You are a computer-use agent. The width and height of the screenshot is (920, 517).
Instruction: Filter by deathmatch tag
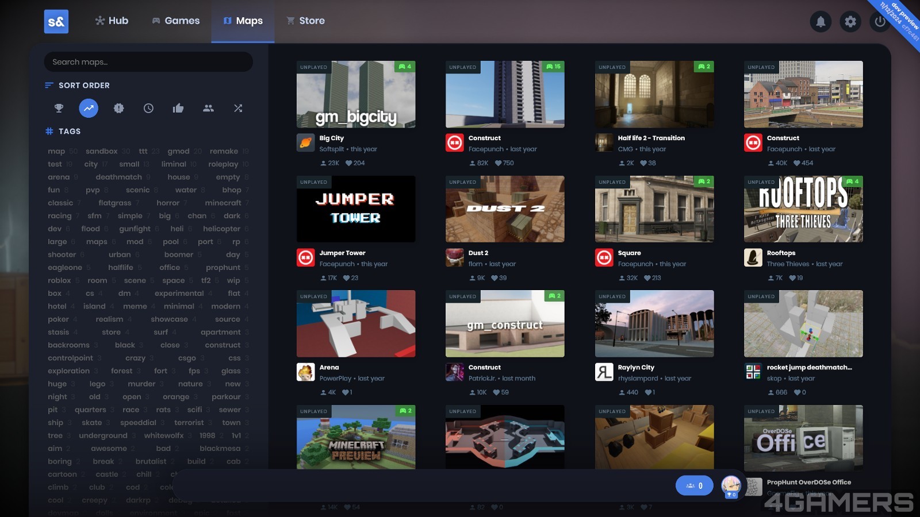click(118, 177)
